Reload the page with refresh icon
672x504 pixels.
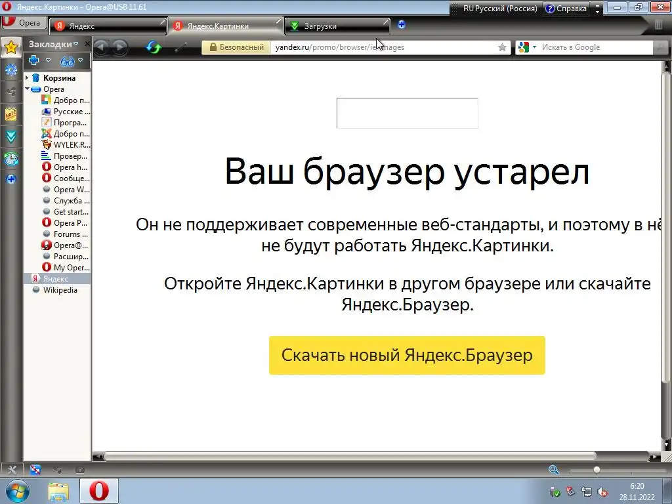[154, 47]
